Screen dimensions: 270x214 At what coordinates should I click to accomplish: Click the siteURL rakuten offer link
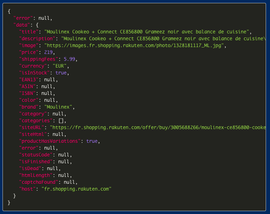158,127
